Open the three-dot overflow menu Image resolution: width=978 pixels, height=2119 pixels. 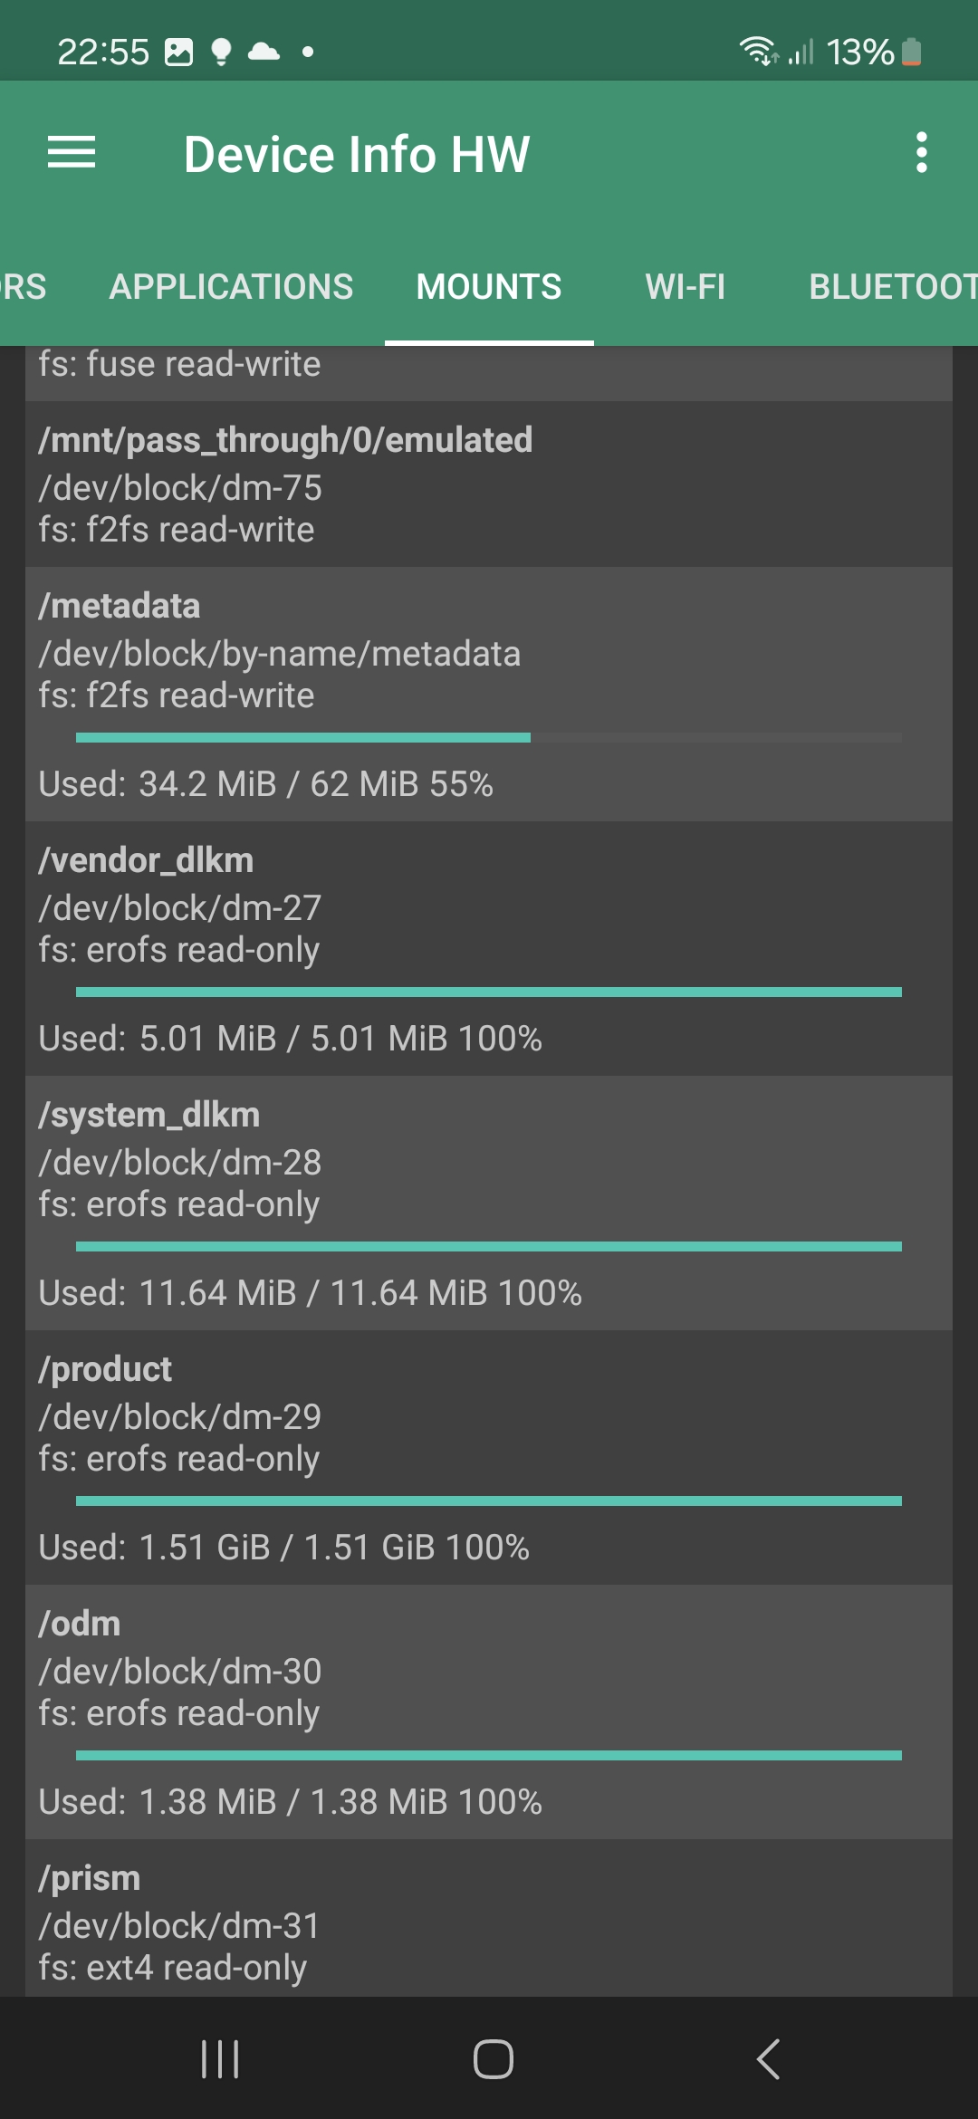921,153
